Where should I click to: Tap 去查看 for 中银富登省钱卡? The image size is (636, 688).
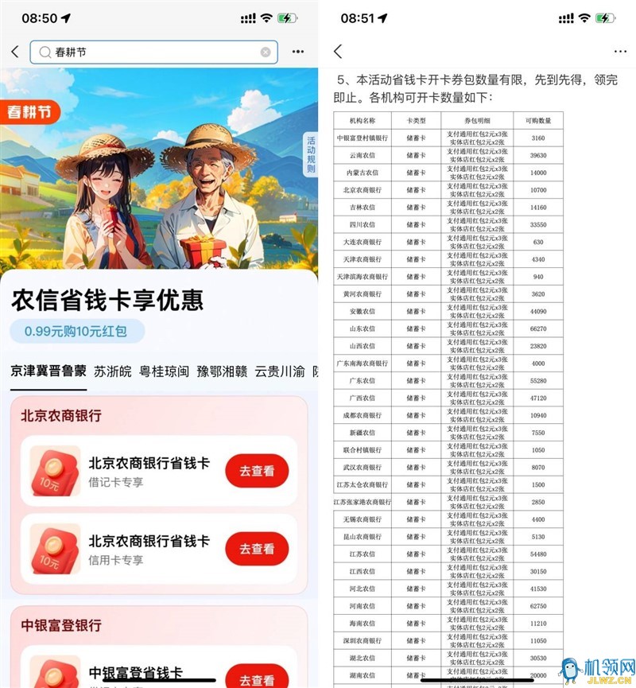(257, 678)
